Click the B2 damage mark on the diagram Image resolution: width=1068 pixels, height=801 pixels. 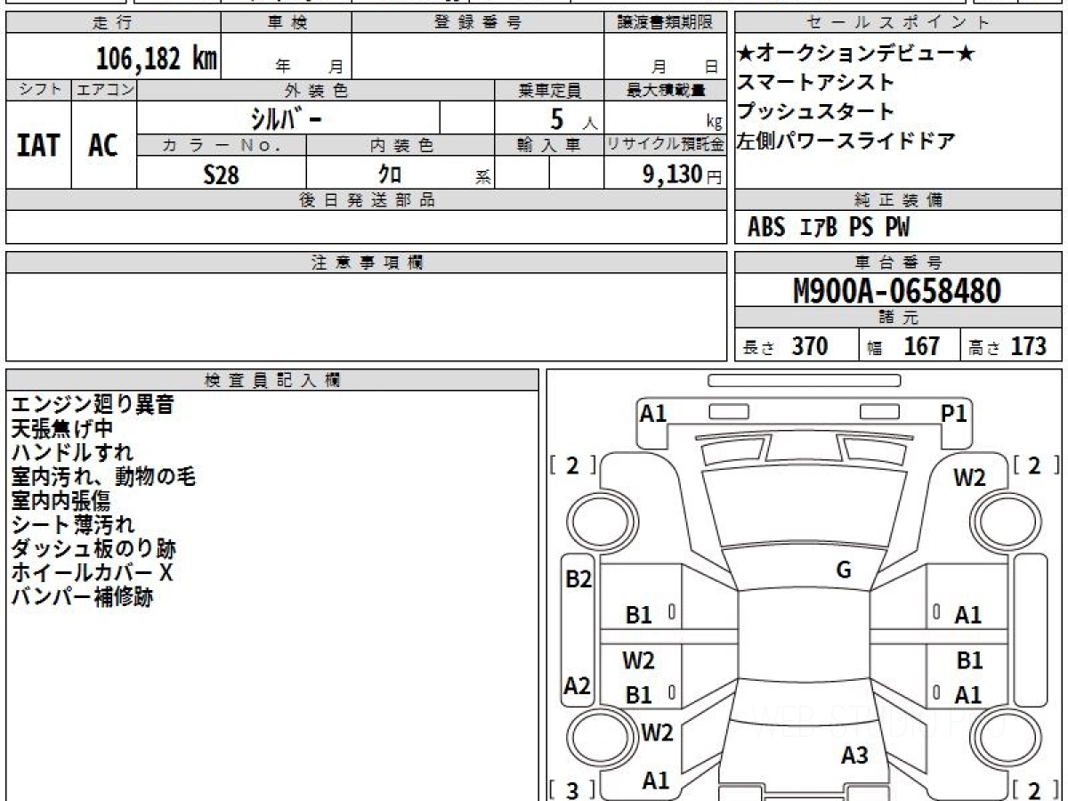point(578,579)
